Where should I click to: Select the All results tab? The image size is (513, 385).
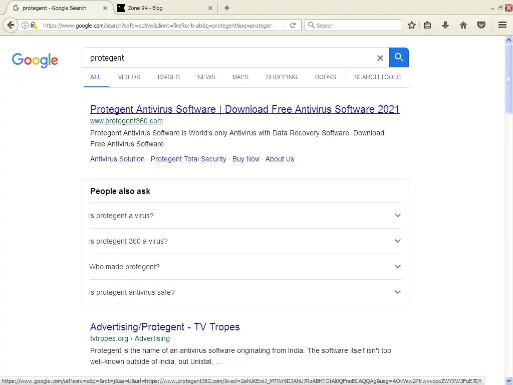pos(96,77)
